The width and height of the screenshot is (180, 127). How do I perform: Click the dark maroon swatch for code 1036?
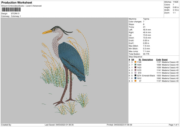click(x=136, y=67)
